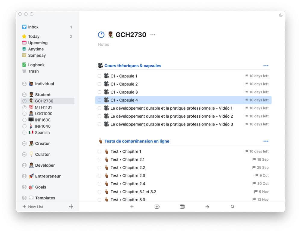The width and height of the screenshot is (301, 233).
Task: Click the 25 Sep deadline
Action: click(x=260, y=168)
